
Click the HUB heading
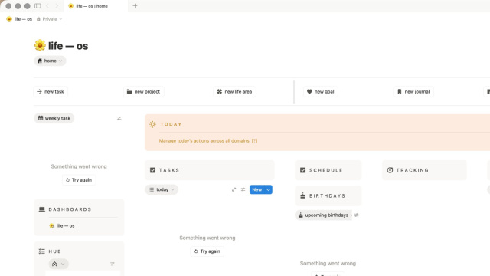coord(55,251)
